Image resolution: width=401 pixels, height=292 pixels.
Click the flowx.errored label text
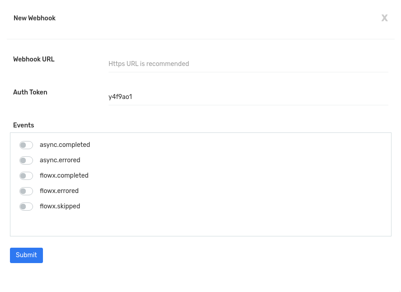point(59,191)
